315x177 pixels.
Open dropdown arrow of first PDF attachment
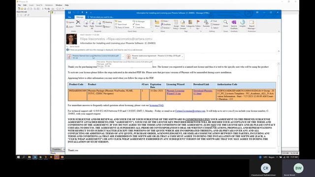point(123,57)
